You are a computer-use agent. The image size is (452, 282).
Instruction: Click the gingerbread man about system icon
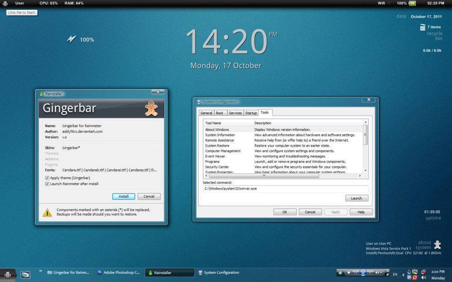click(x=437, y=245)
